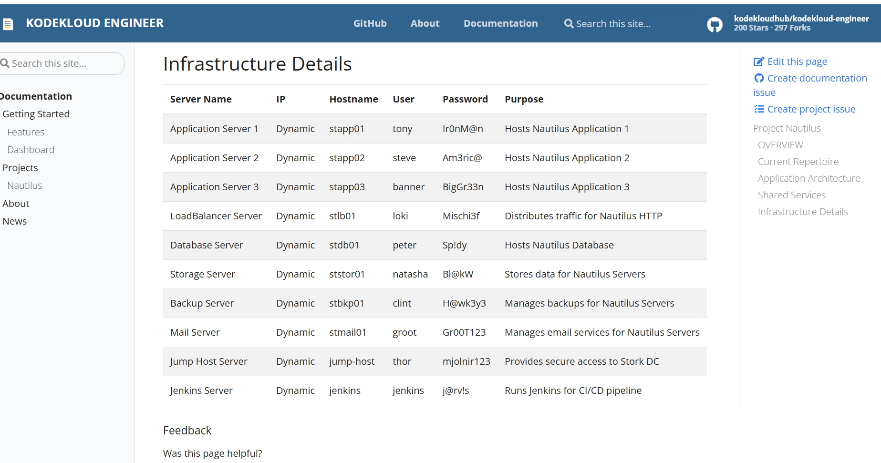Screen dimensions: 881x463
Task: Open the Documentation sidebar heading
Action: coord(36,96)
